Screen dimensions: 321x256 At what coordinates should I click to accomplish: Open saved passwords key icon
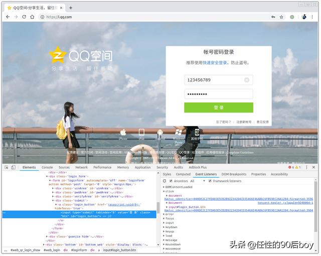coord(273,17)
